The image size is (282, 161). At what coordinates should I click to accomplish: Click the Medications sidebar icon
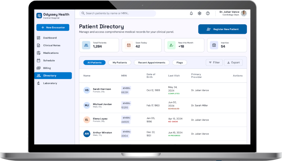tap(38, 53)
